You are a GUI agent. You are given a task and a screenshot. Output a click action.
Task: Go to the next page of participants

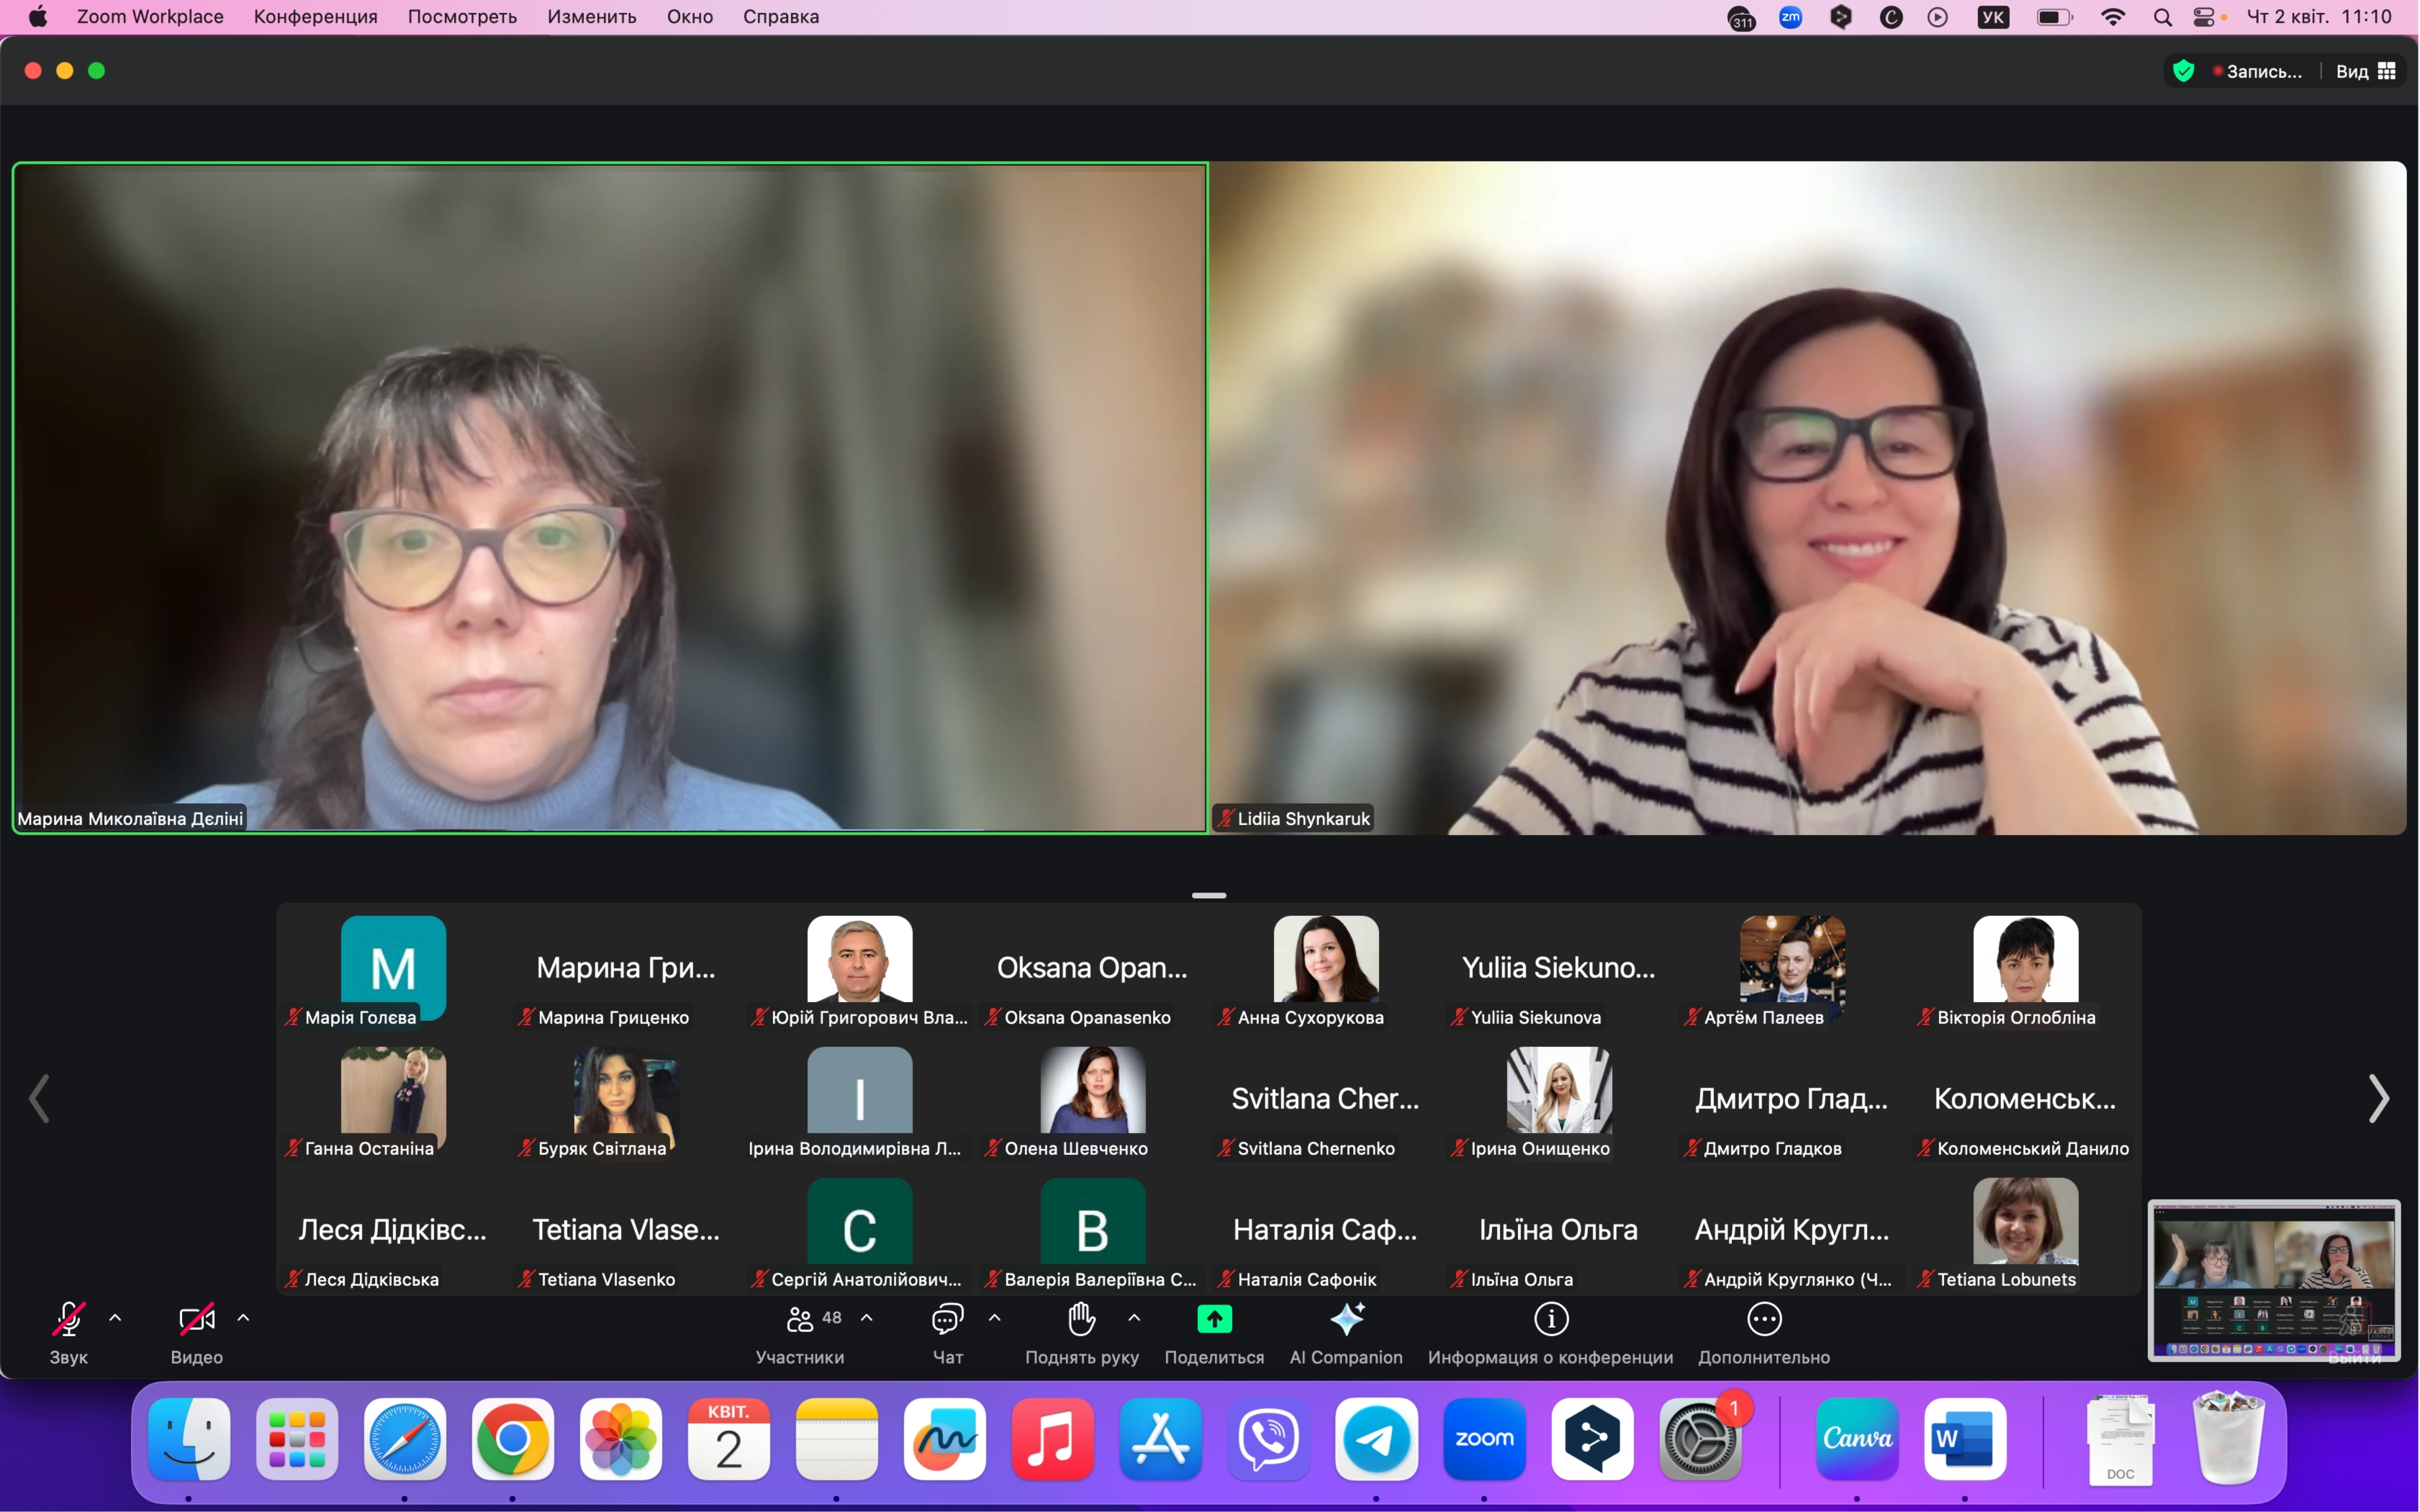pos(2378,1099)
